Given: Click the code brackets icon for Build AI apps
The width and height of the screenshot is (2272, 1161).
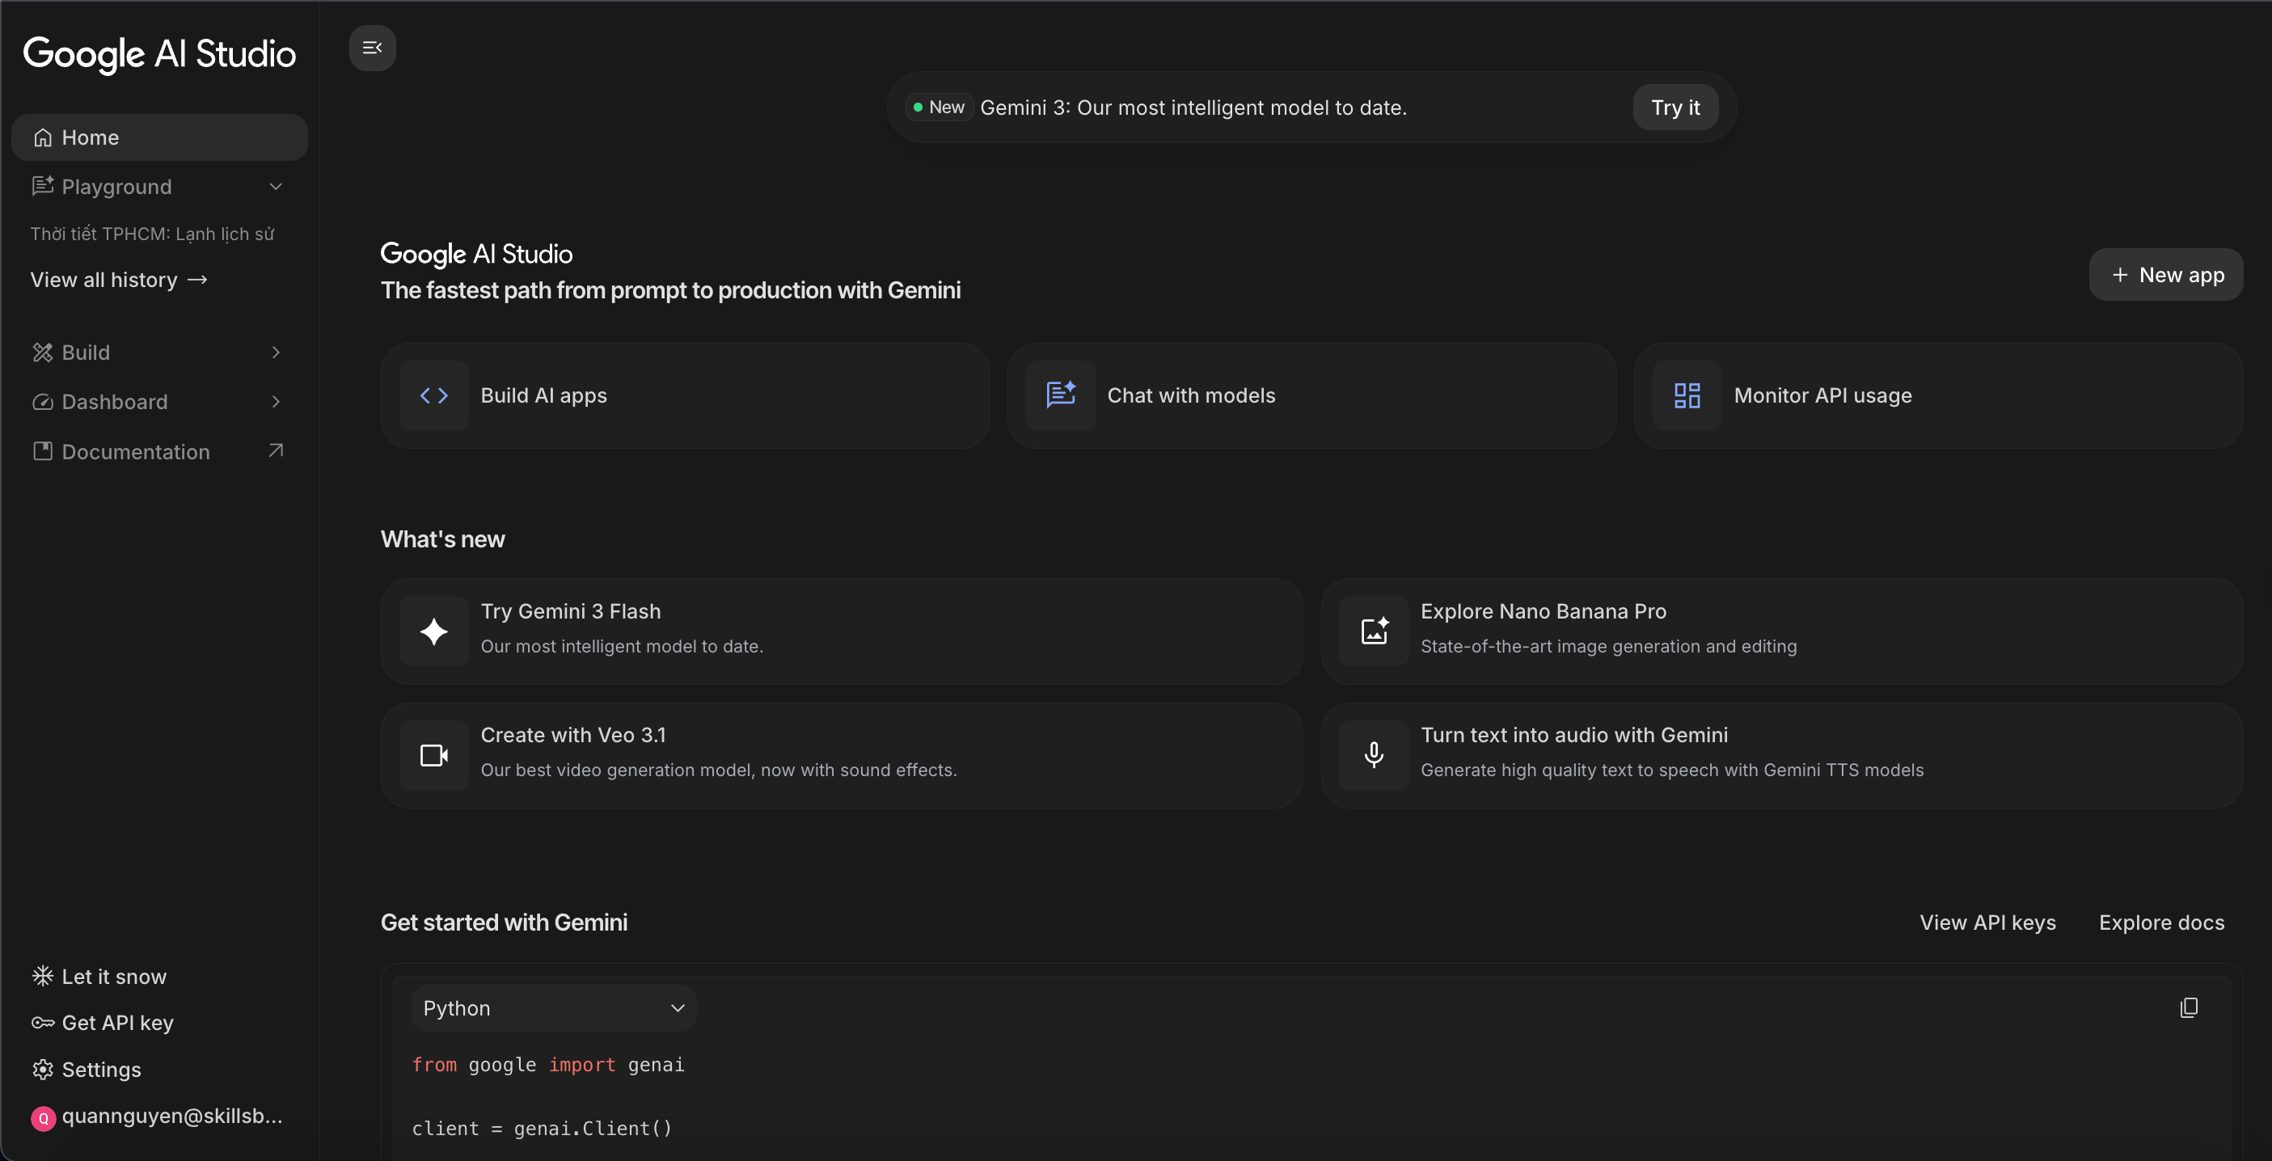Looking at the screenshot, I should pyautogui.click(x=434, y=395).
